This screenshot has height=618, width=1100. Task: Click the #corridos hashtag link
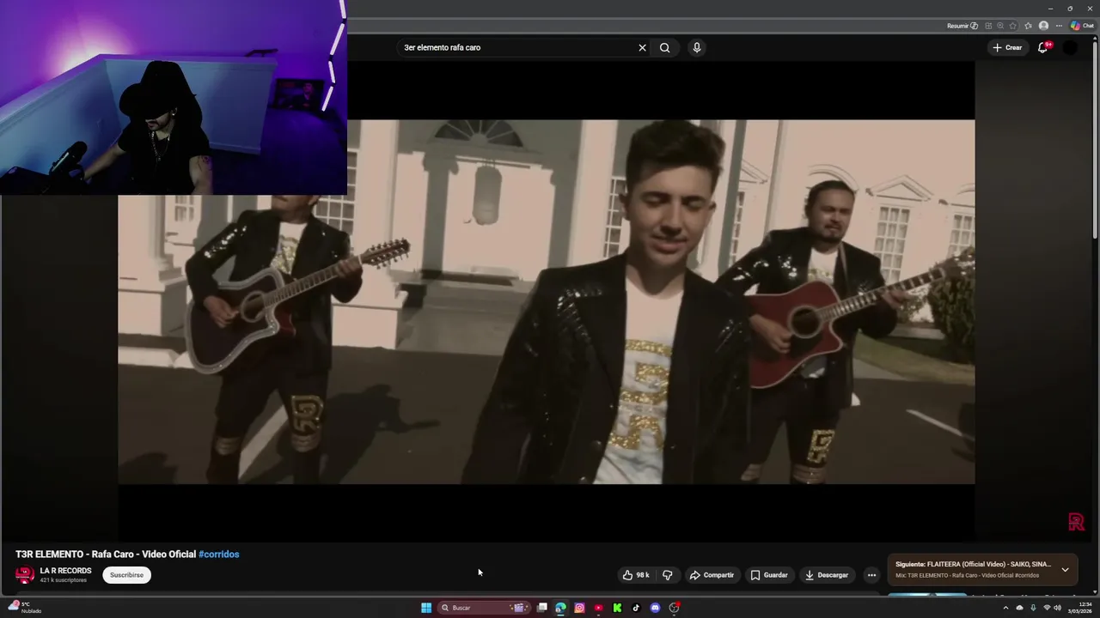(x=219, y=554)
